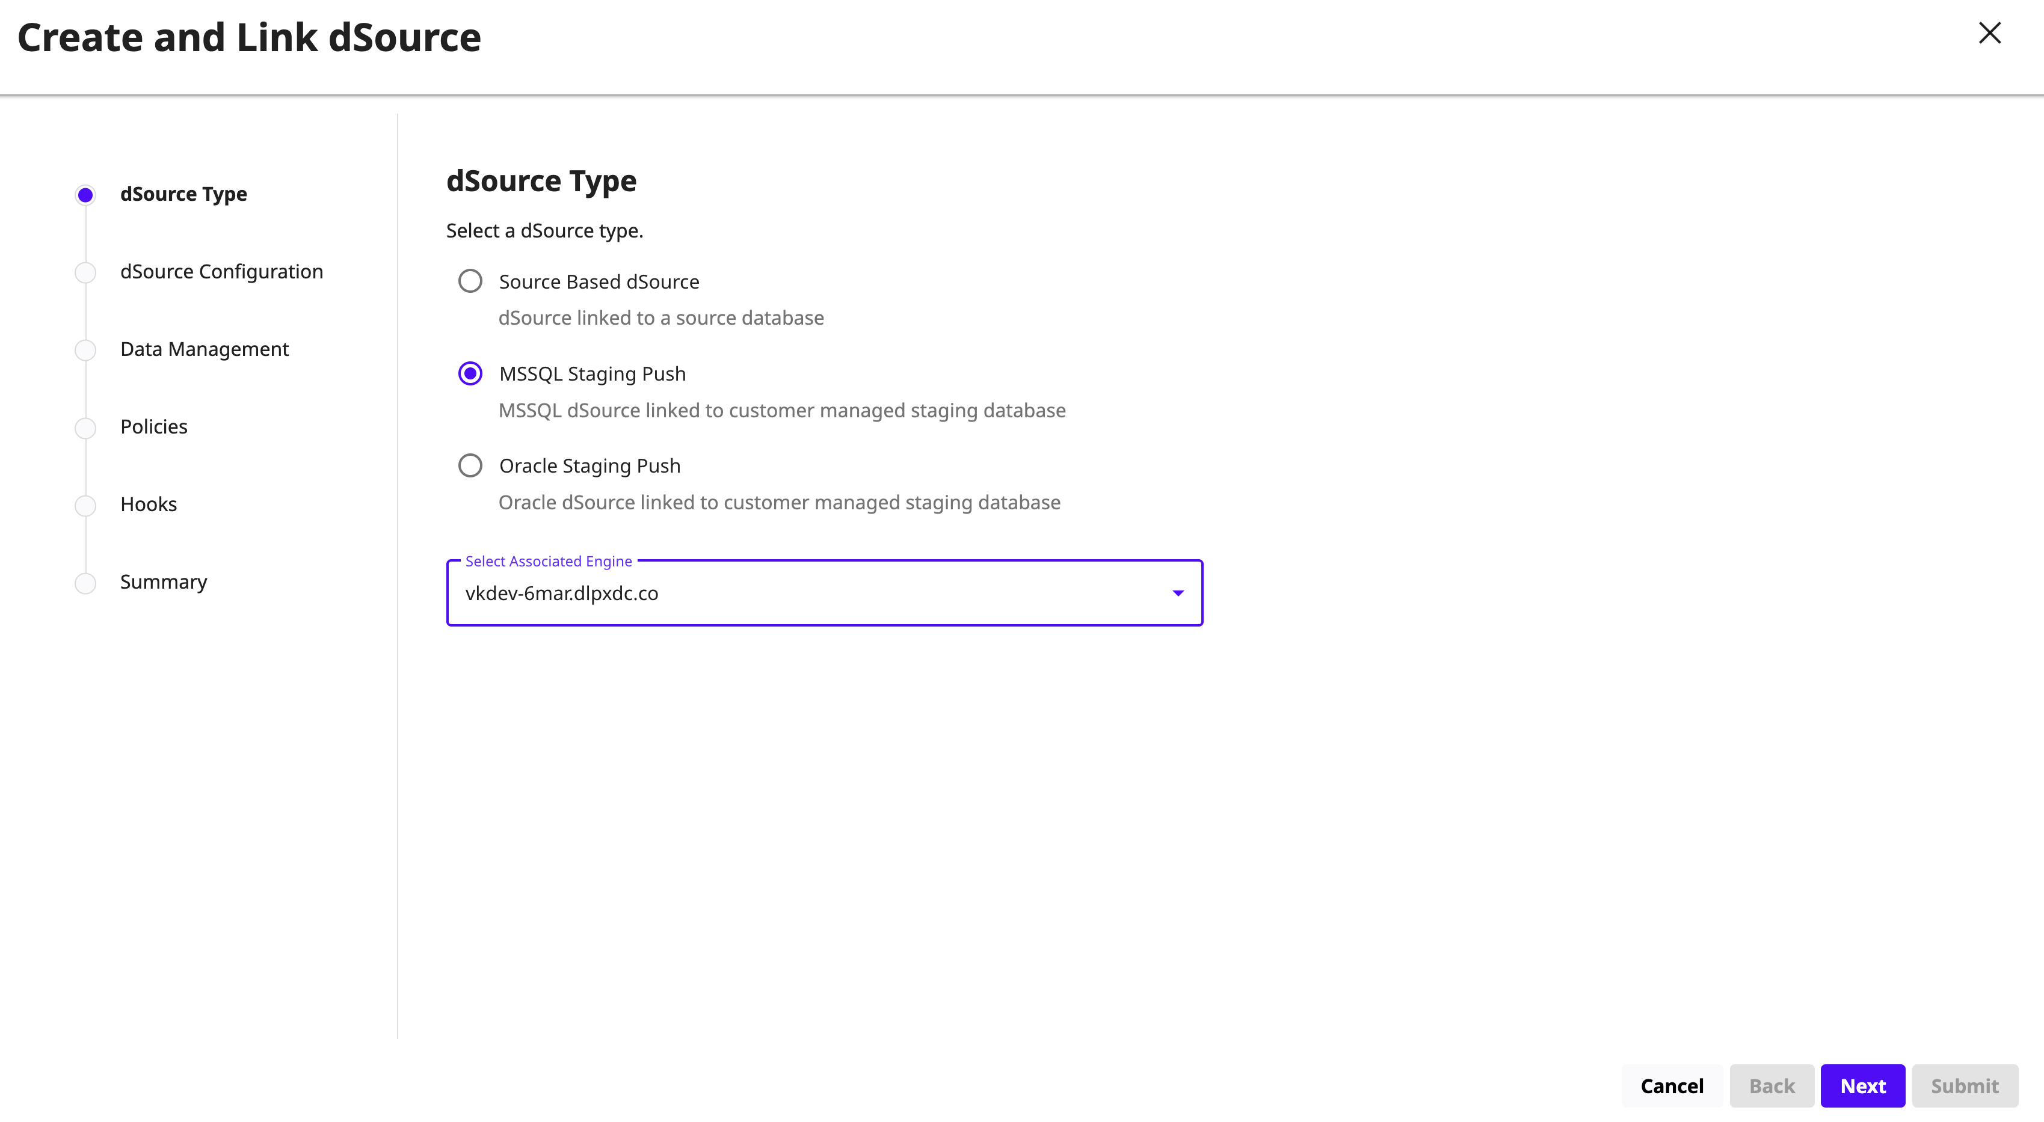Click the MSSQL dSource staging database description
This screenshot has width=2044, height=1122.
click(x=781, y=411)
